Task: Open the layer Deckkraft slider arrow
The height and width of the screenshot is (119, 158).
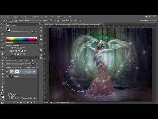Action: (x=37, y=64)
